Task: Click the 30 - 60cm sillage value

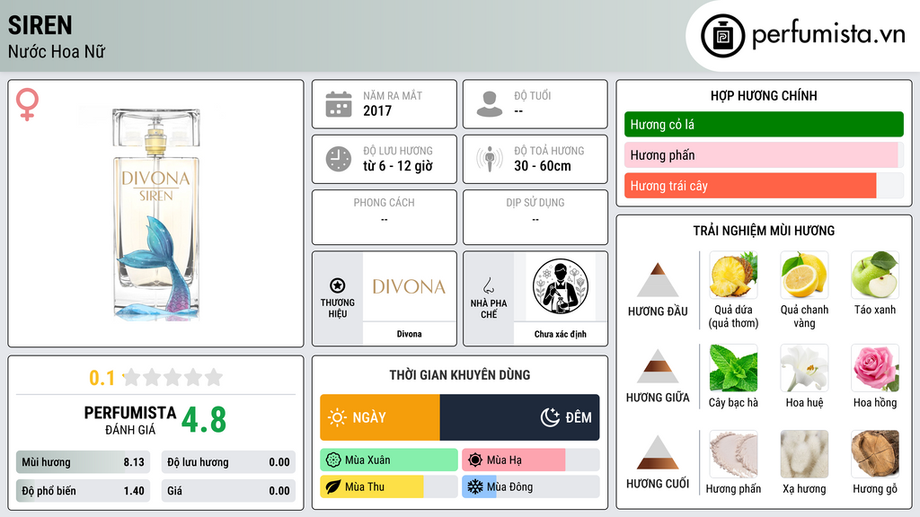Action: pyautogui.click(x=543, y=166)
